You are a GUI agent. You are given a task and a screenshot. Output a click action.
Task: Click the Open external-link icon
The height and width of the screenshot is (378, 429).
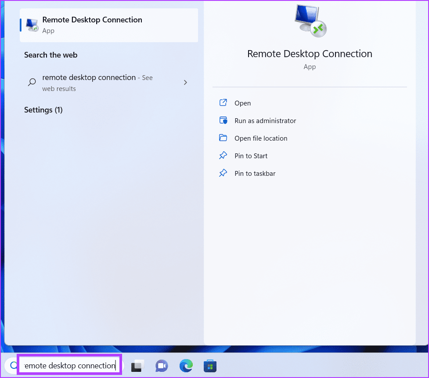[x=223, y=103]
